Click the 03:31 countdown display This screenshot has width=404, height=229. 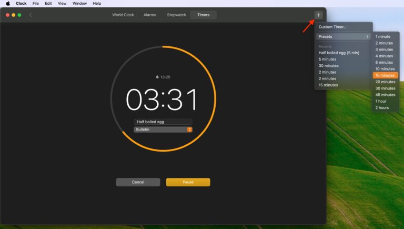coord(163,99)
